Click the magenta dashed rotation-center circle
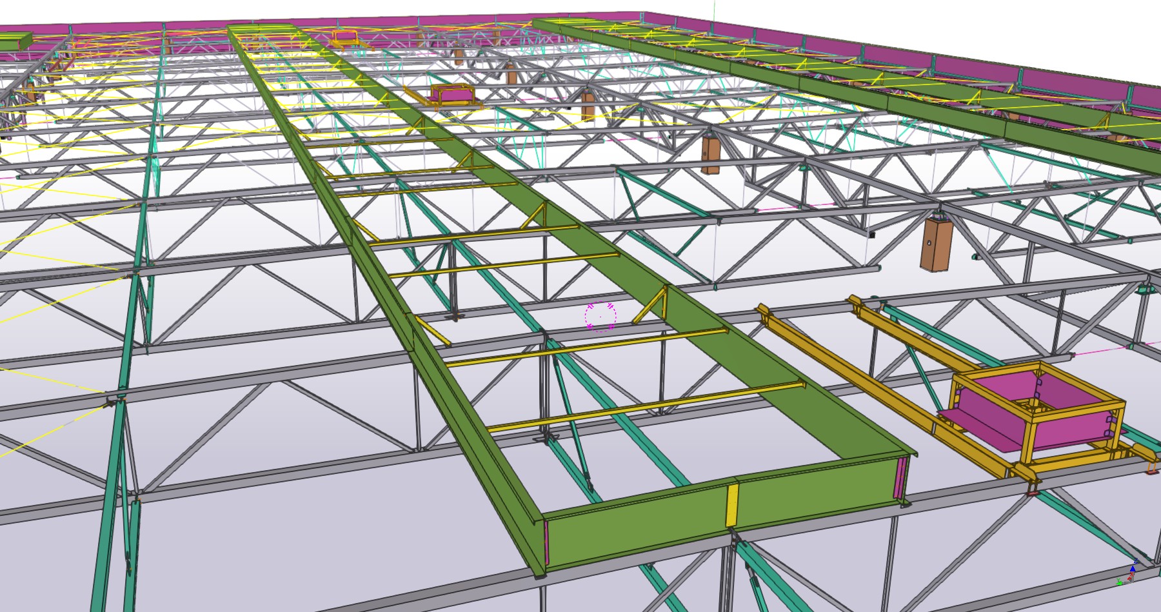 [600, 317]
